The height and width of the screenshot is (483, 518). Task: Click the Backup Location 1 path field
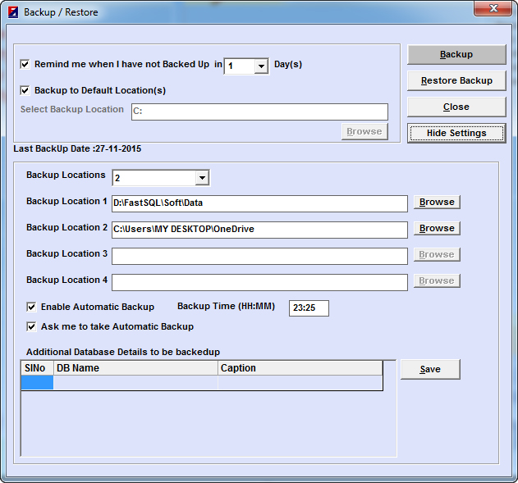(x=259, y=203)
